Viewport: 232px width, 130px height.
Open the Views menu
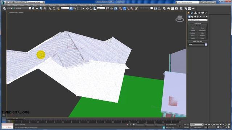pos(28,5)
